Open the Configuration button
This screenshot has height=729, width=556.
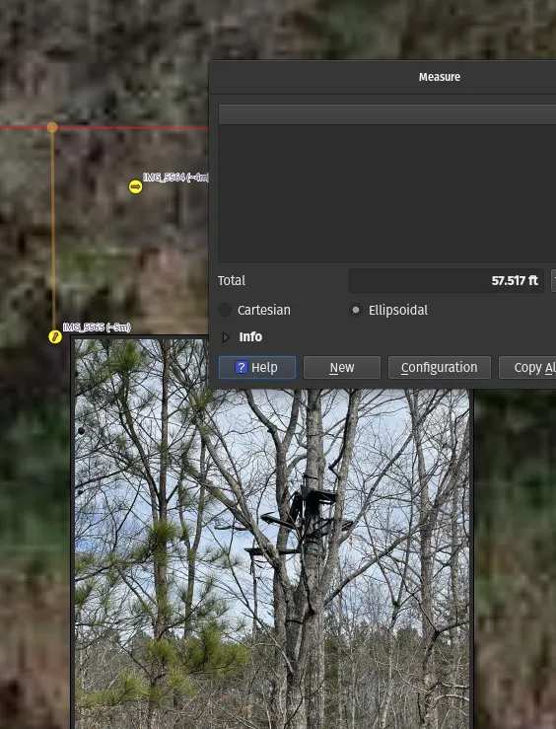pyautogui.click(x=440, y=368)
